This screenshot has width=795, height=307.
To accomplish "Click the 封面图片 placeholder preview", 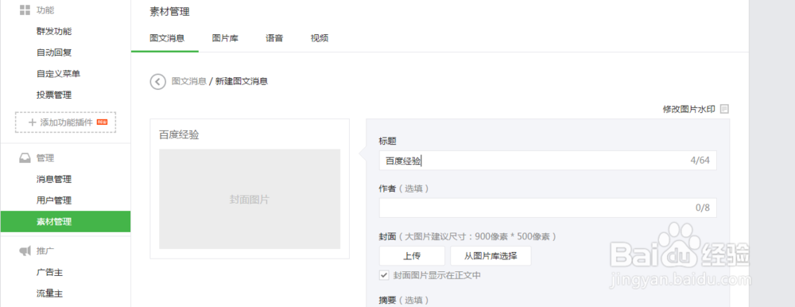I will [250, 199].
